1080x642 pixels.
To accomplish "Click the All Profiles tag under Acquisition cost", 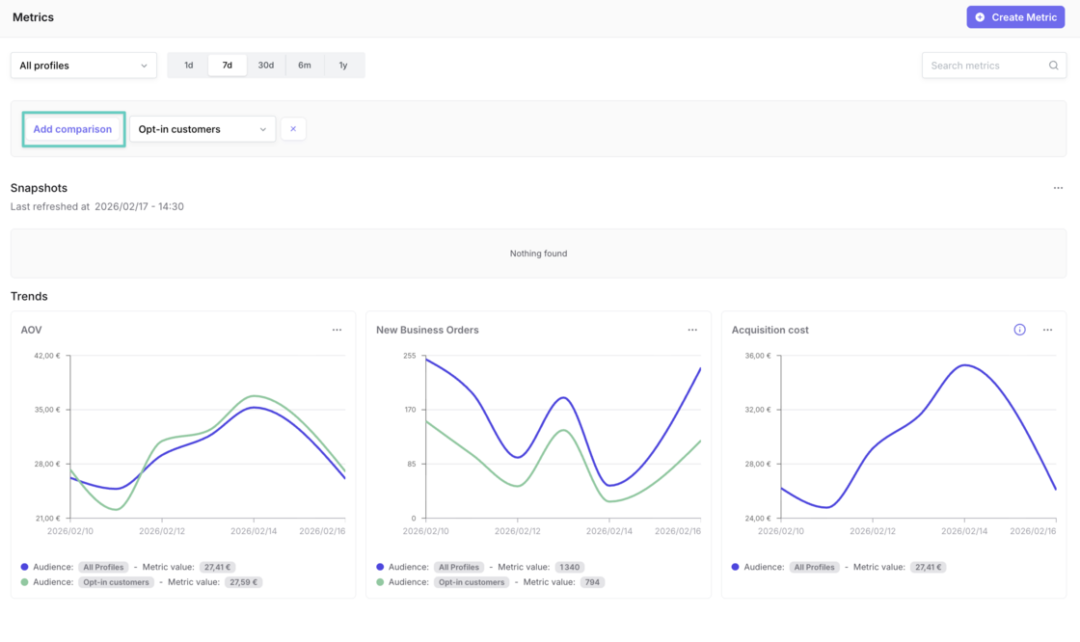I will 814,568.
